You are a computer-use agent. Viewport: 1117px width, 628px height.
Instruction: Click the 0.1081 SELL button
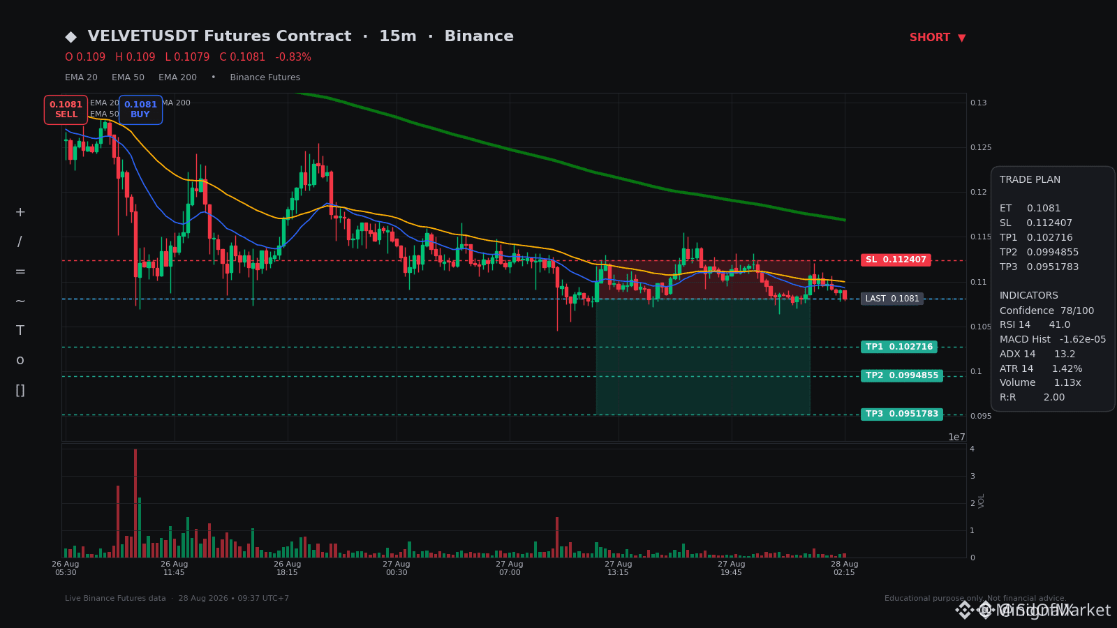tap(66, 110)
